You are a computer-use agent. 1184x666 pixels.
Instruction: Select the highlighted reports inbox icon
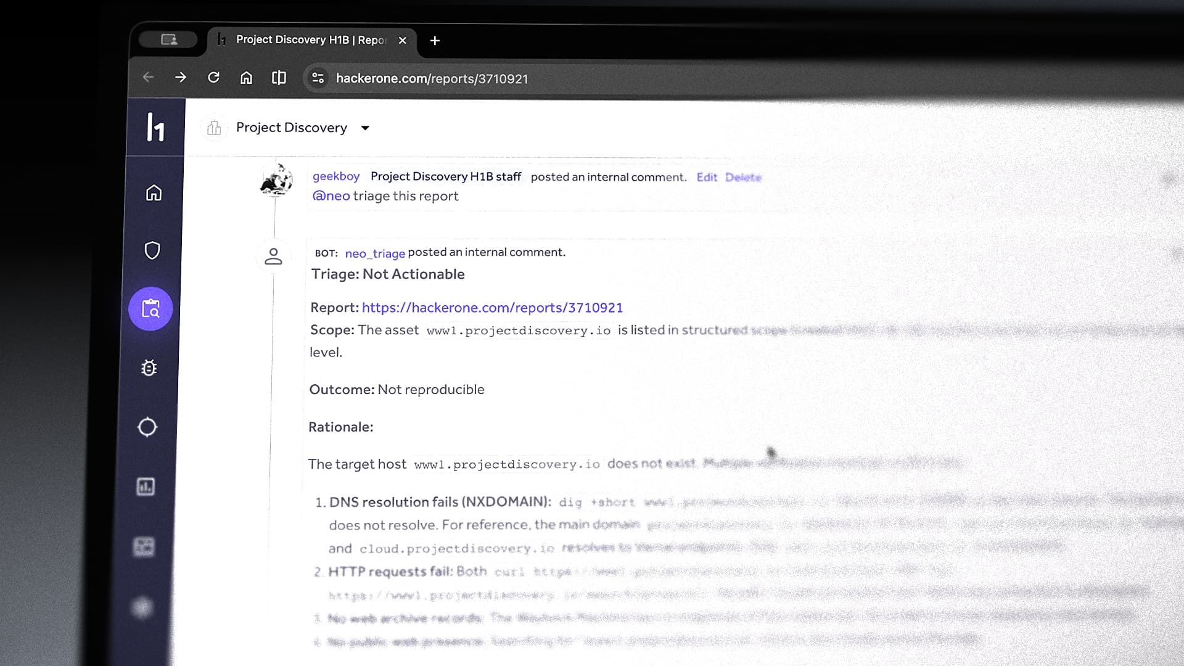click(150, 308)
